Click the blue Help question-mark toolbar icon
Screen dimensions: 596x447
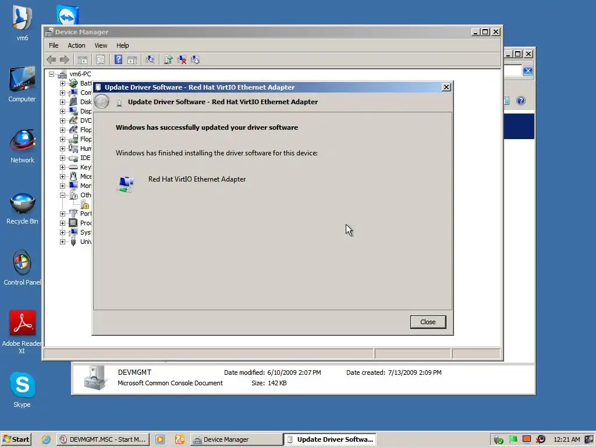click(118, 59)
